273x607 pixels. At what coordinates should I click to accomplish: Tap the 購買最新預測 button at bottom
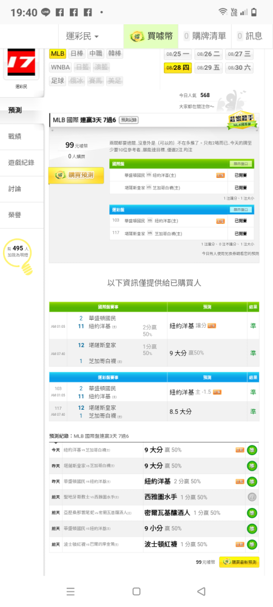click(x=239, y=562)
